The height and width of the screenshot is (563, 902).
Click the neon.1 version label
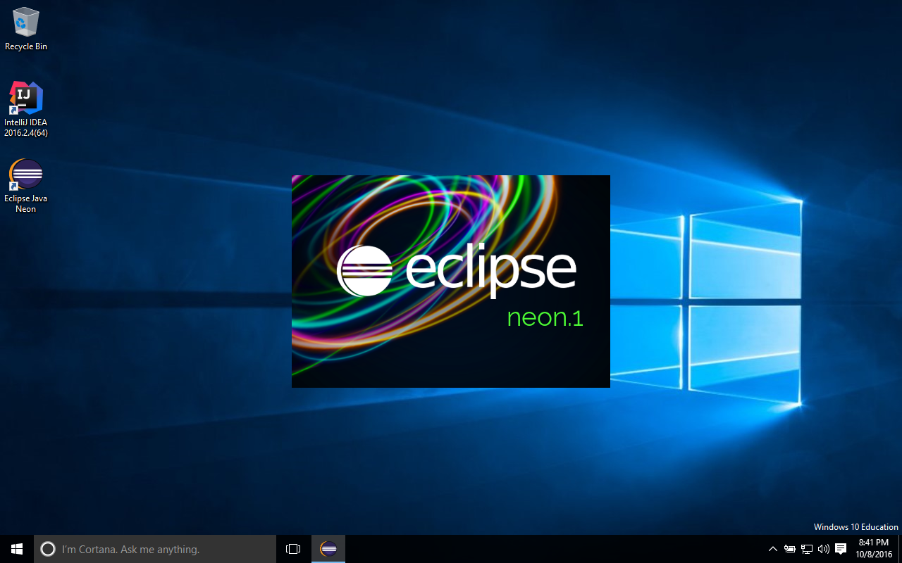[x=544, y=317]
